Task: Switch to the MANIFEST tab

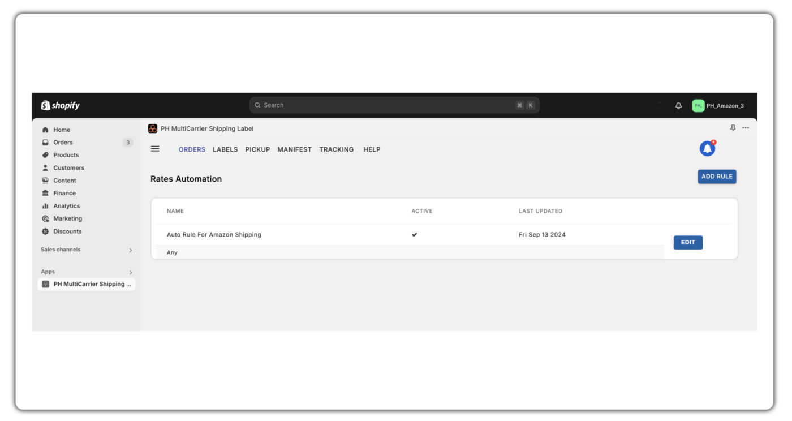Action: pyautogui.click(x=294, y=149)
